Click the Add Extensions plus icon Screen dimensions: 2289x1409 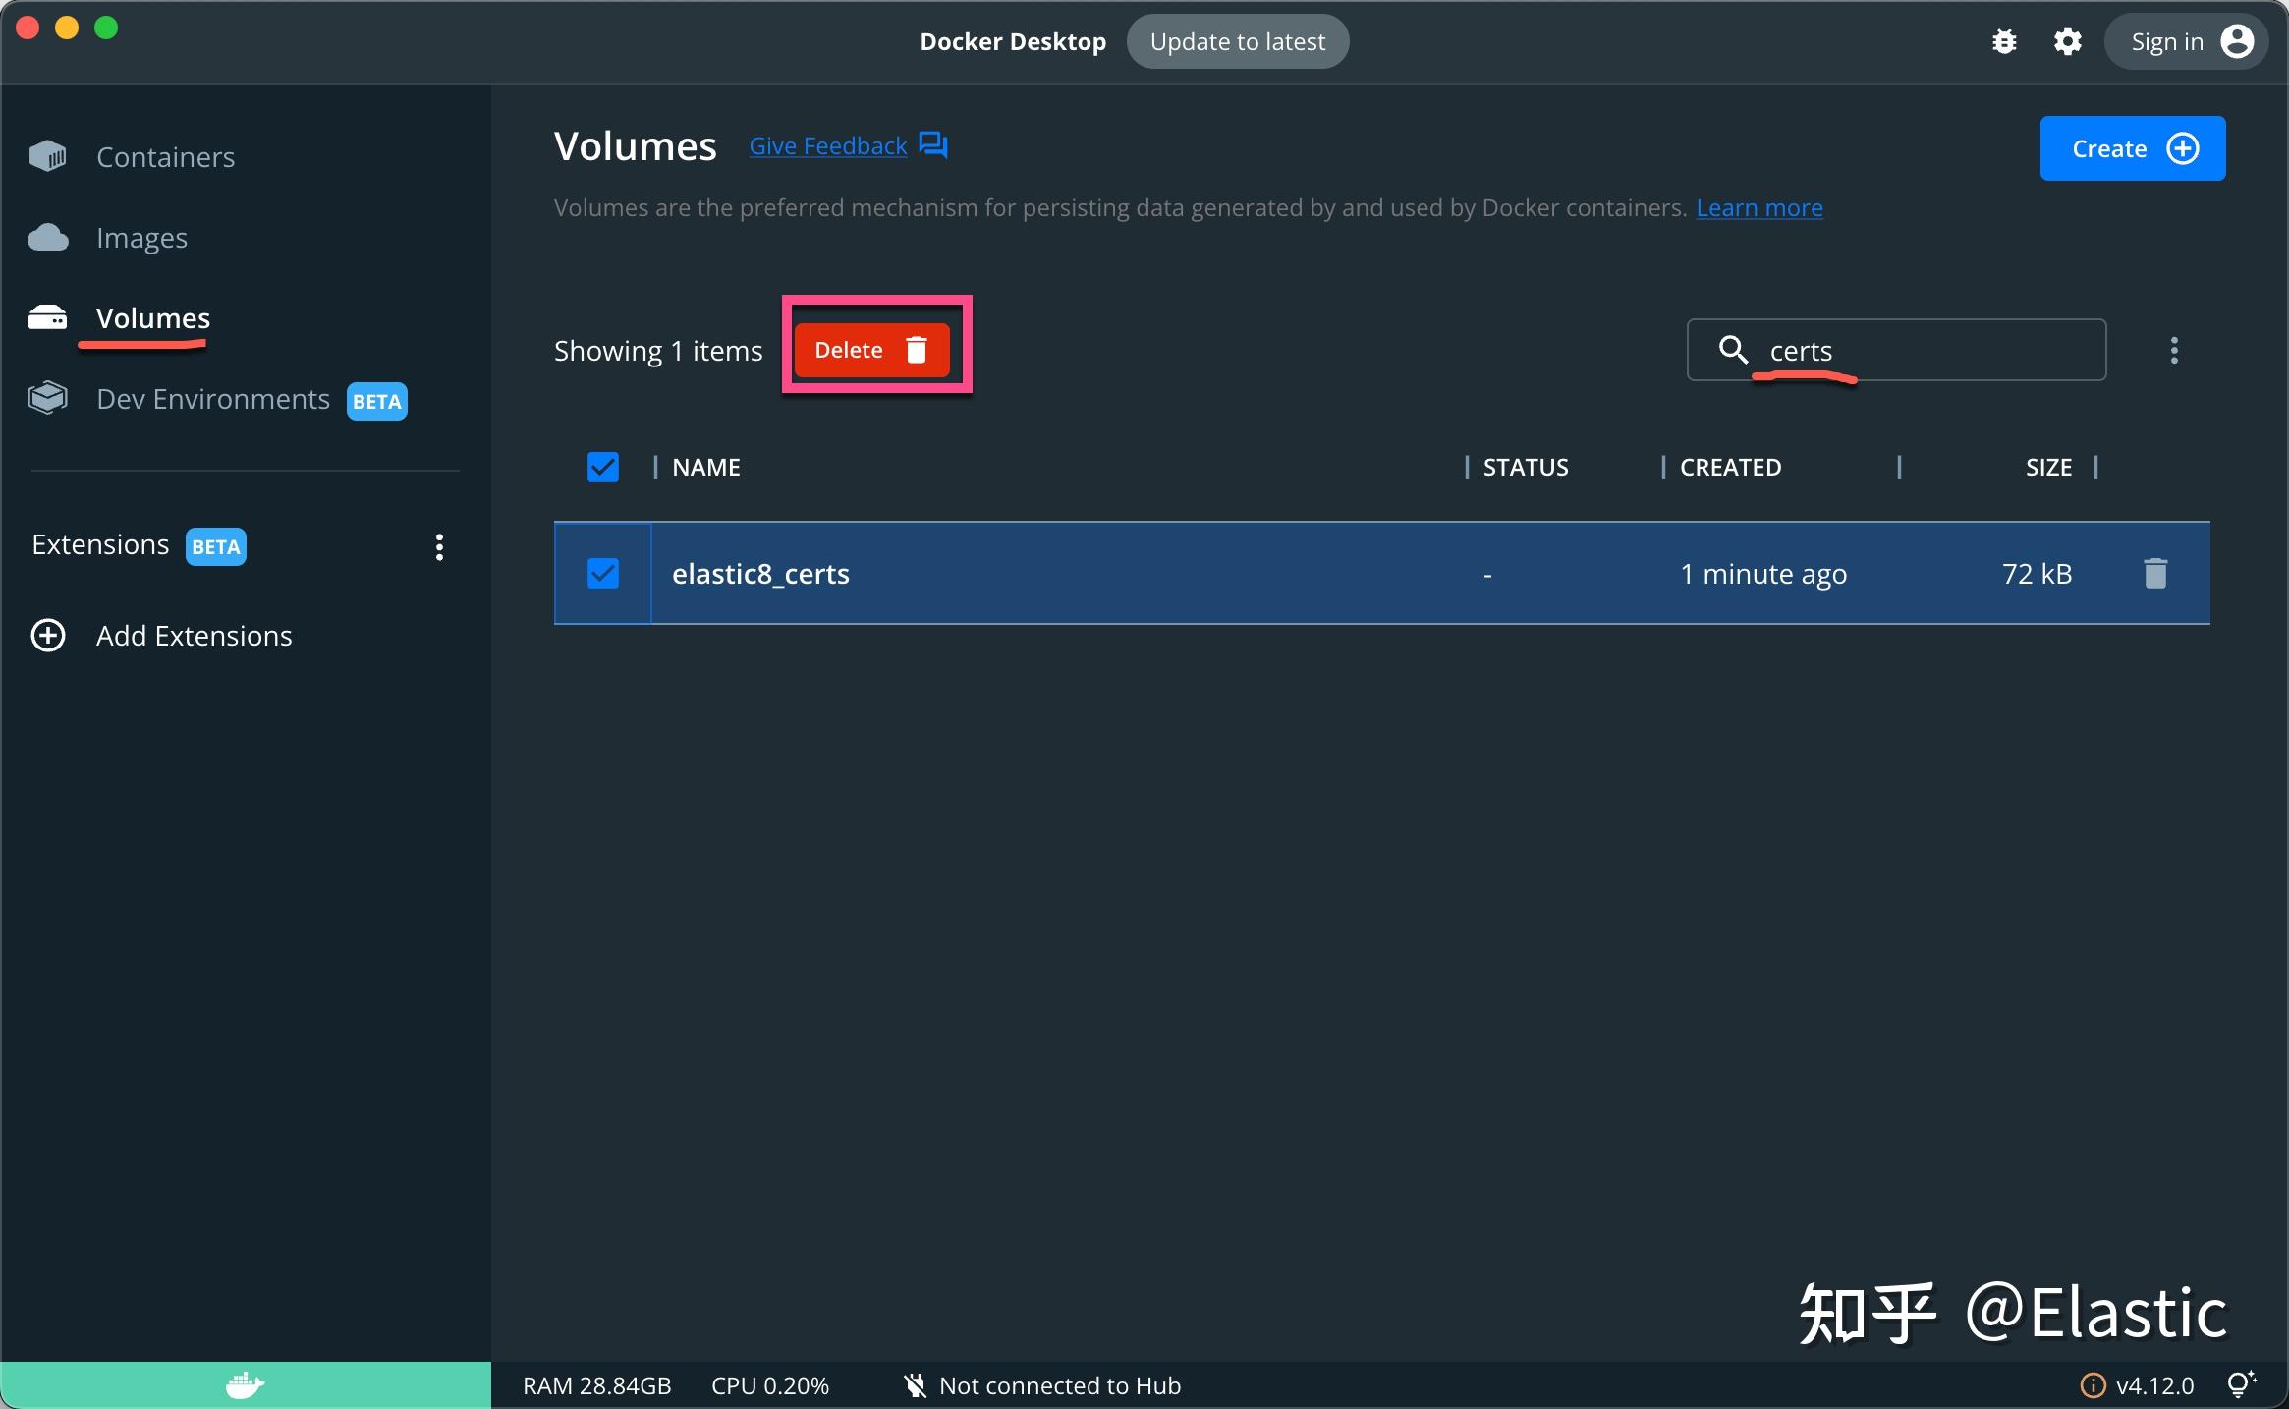click(x=48, y=635)
